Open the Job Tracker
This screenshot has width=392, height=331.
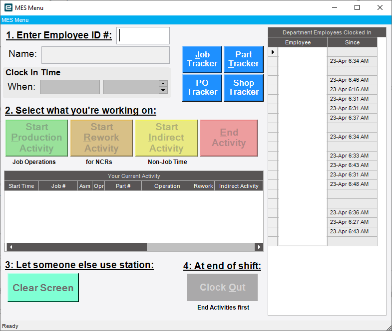coord(202,59)
